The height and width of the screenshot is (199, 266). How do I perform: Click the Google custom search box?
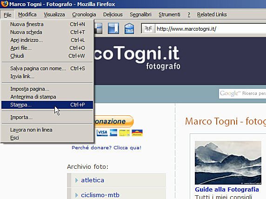[242, 93]
